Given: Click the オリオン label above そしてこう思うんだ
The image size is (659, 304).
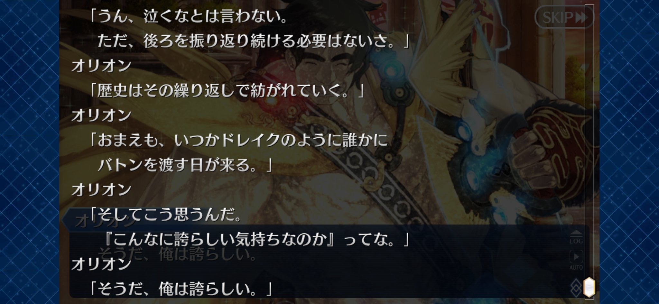Looking at the screenshot, I should (x=101, y=190).
